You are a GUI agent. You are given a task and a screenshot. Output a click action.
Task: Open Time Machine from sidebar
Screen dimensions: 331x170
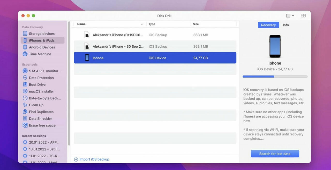coord(40,54)
